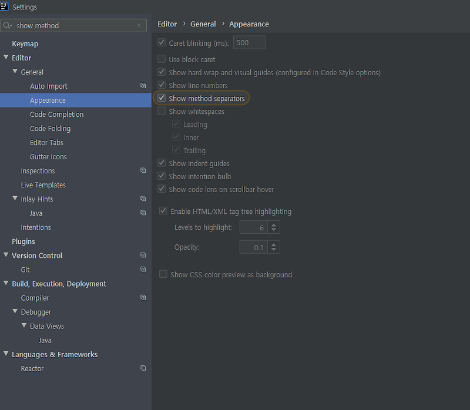Click the project-level icon beside Auto Import

click(143, 86)
